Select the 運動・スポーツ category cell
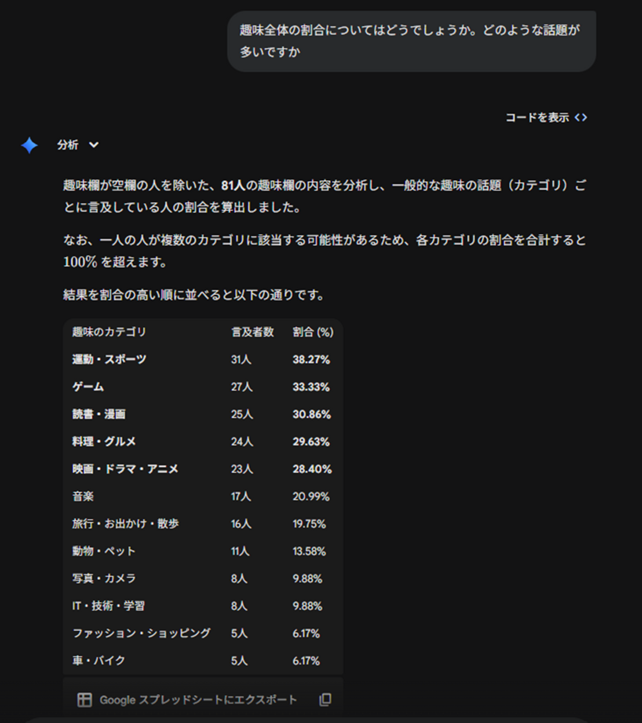 109,360
